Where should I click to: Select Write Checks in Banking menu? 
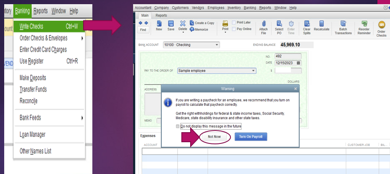click(x=49, y=26)
